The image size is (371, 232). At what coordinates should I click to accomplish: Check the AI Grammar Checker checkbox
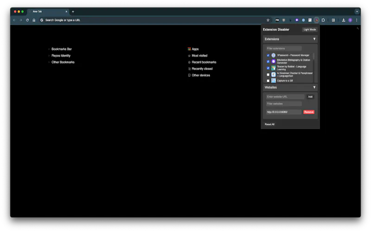click(x=268, y=75)
